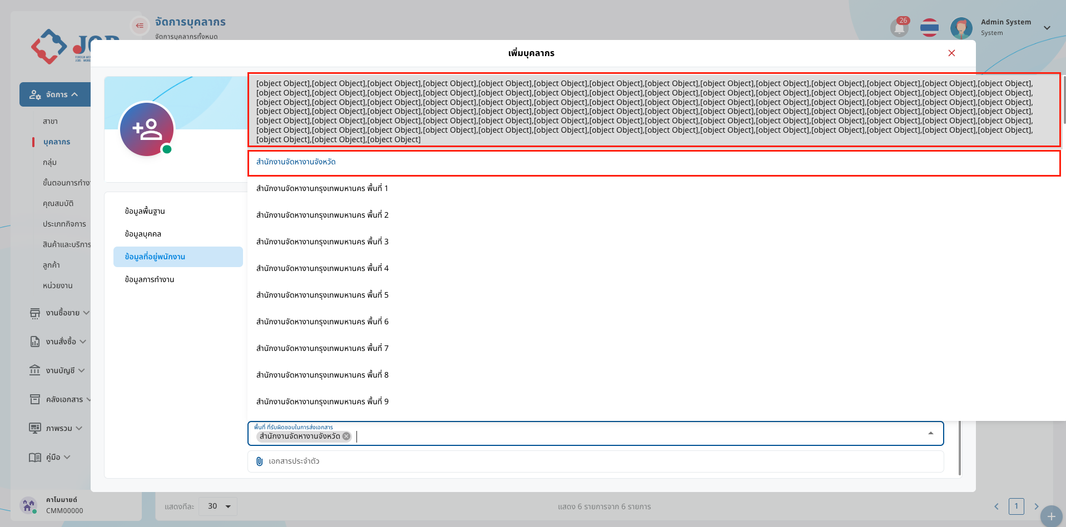Click the back arrow beside จัดการบุคลากร
Image resolution: width=1066 pixels, height=527 pixels.
(x=140, y=26)
